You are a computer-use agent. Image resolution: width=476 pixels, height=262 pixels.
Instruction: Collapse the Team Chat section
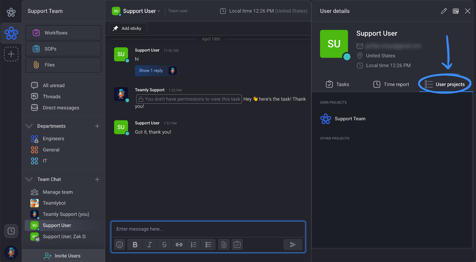pos(29,179)
